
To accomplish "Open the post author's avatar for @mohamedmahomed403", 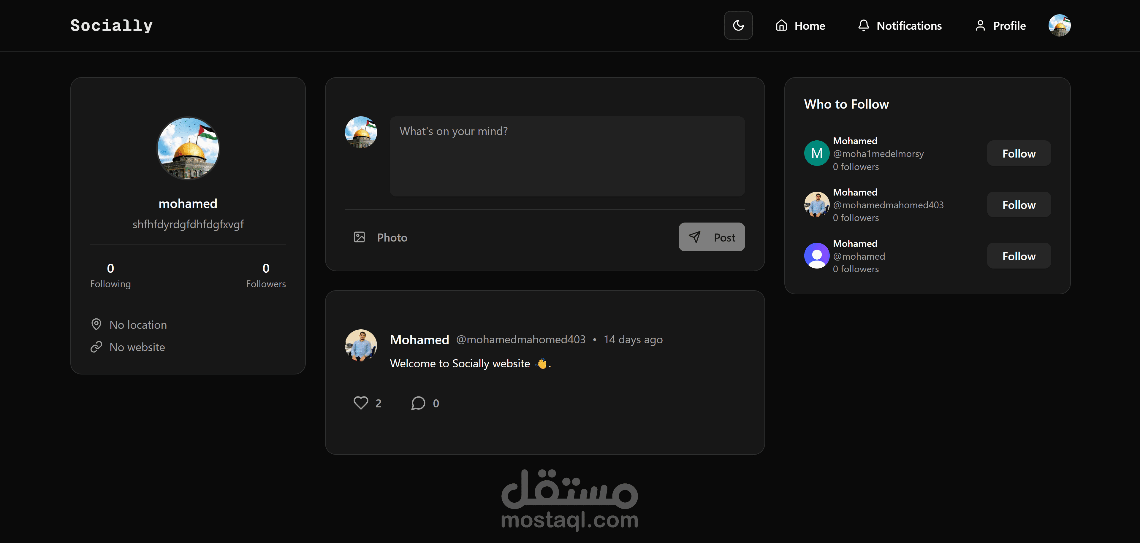I will pos(361,345).
